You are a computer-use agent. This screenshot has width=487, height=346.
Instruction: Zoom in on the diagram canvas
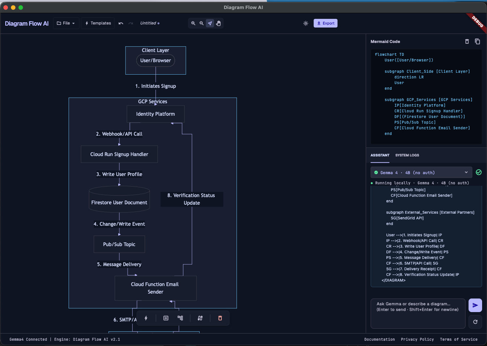193,23
